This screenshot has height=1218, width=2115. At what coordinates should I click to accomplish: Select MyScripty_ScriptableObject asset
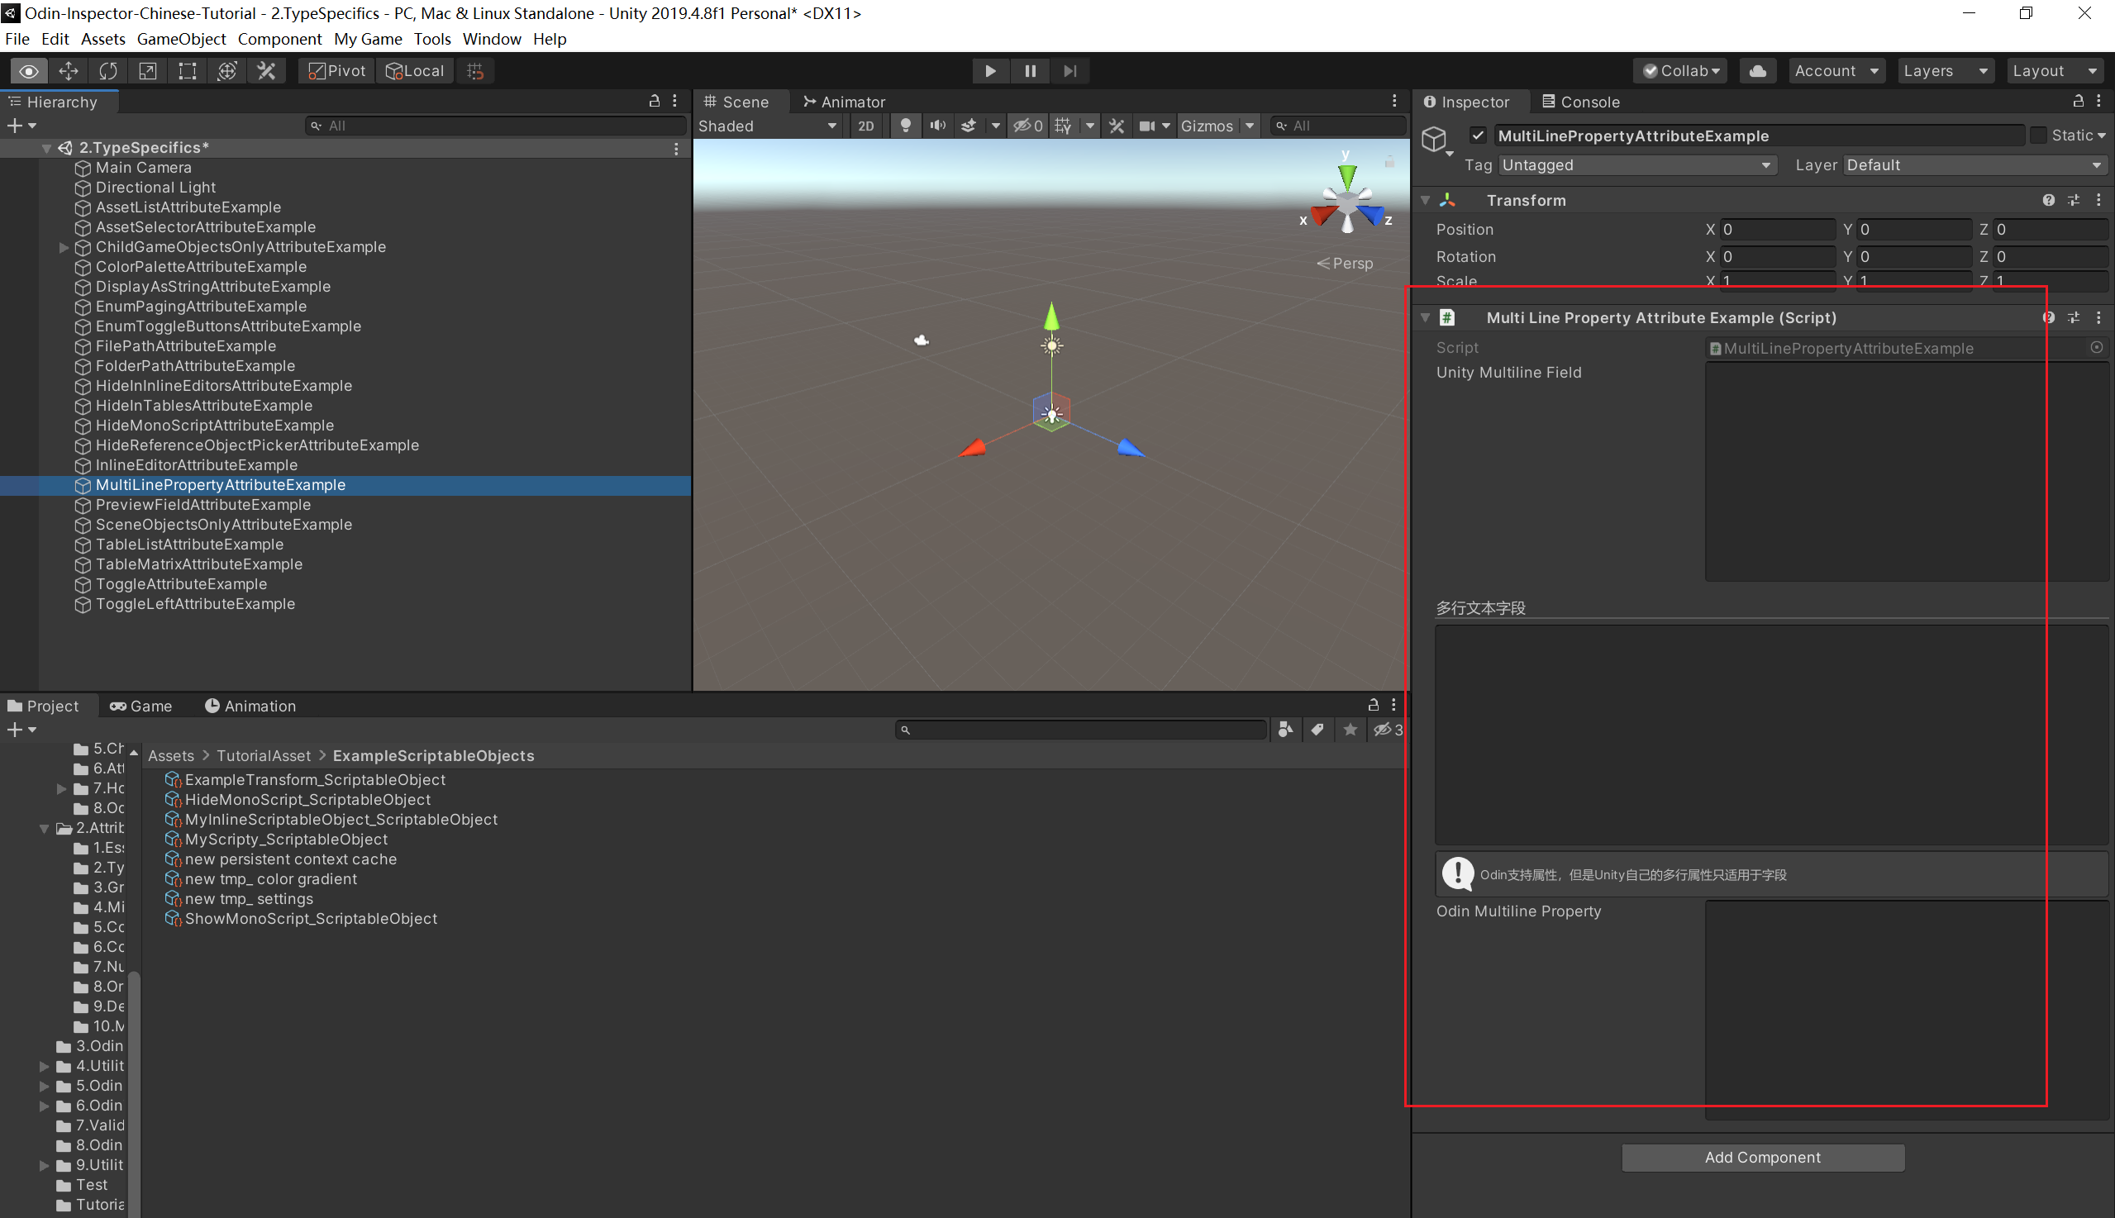point(285,840)
